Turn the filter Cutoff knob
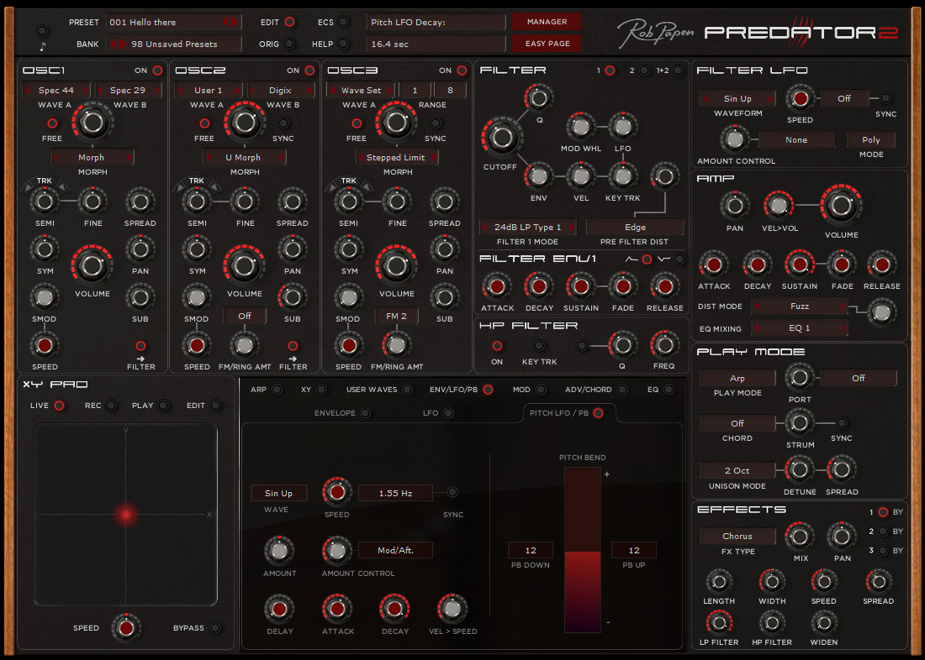This screenshot has width=925, height=660. point(501,136)
